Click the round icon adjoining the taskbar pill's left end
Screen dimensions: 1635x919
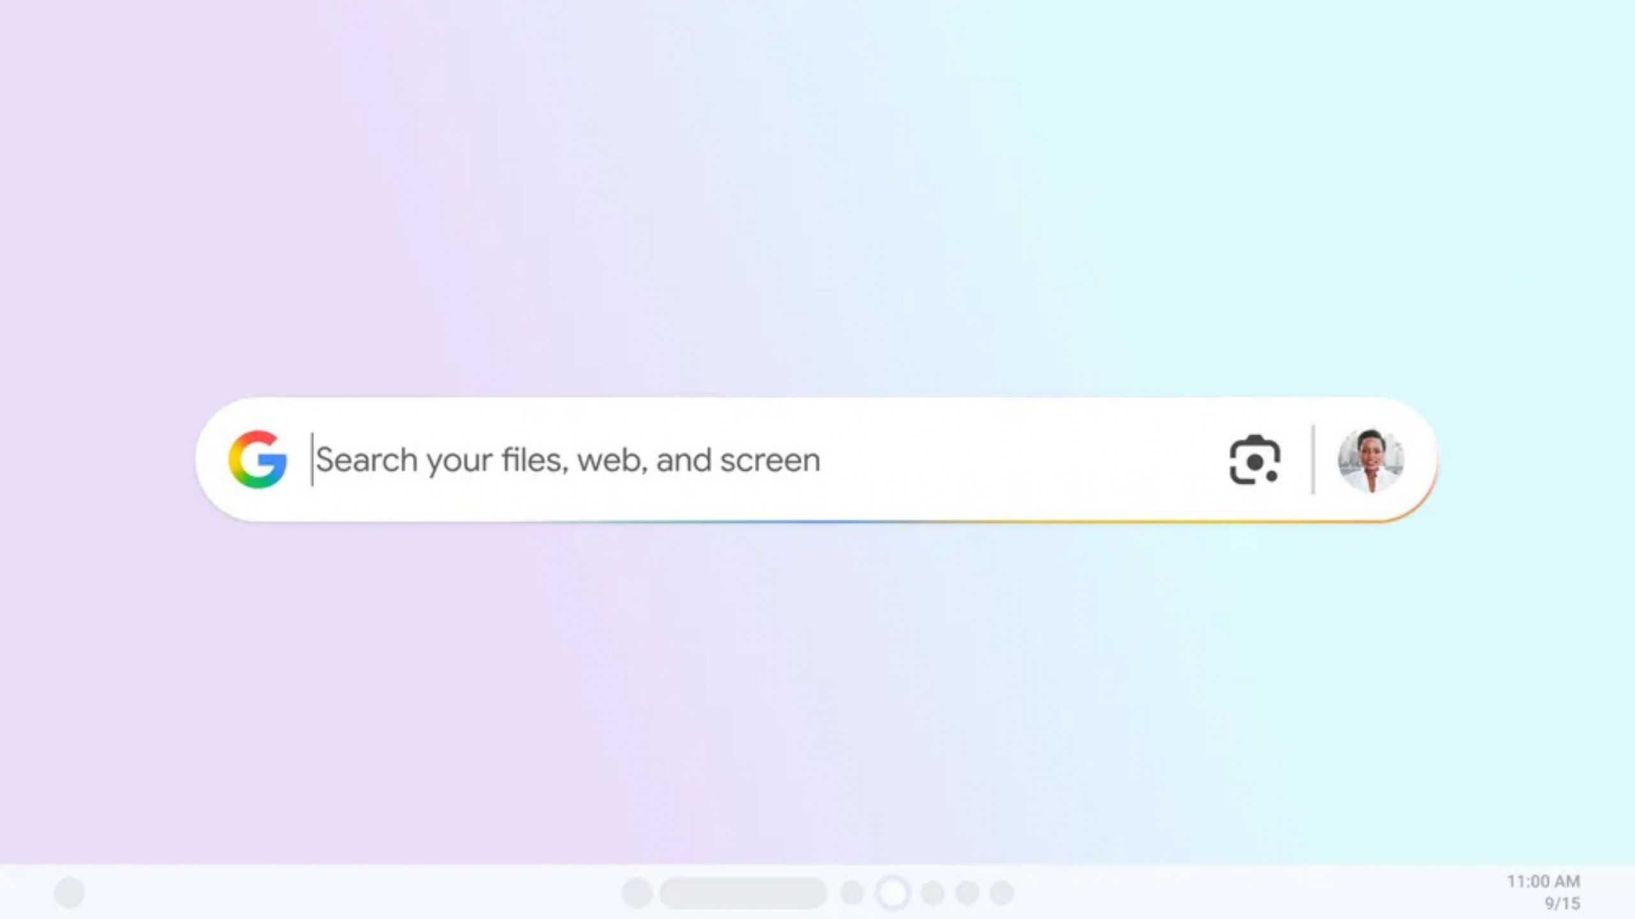click(x=637, y=893)
